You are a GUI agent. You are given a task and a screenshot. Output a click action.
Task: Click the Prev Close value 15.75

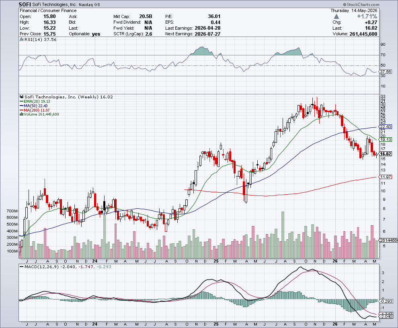[x=49, y=34]
